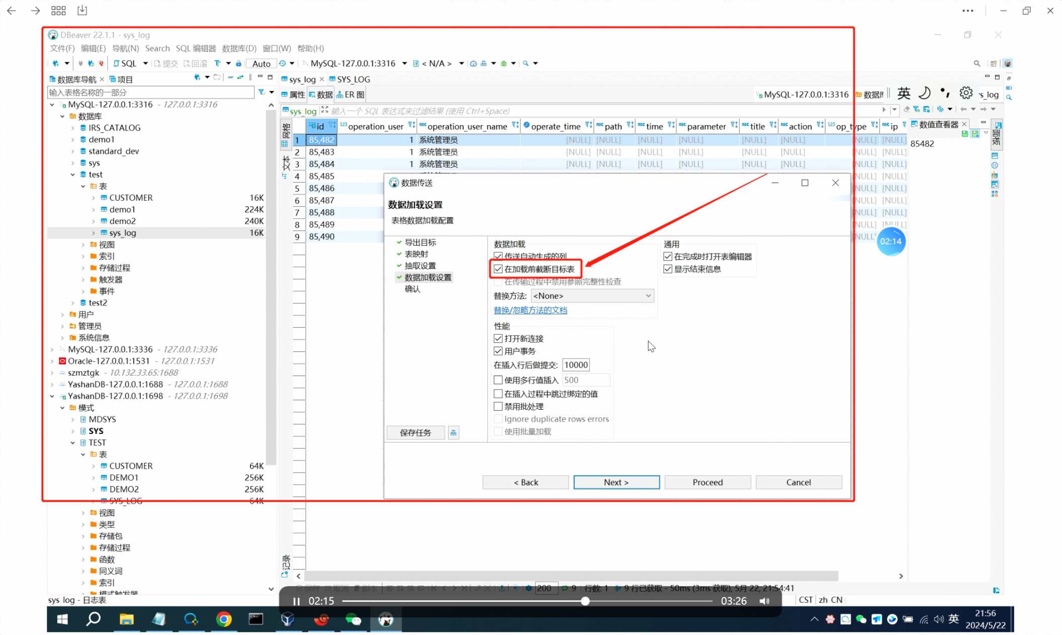The width and height of the screenshot is (1062, 635).
Task: Uncheck truncate target table before load
Action: click(498, 269)
